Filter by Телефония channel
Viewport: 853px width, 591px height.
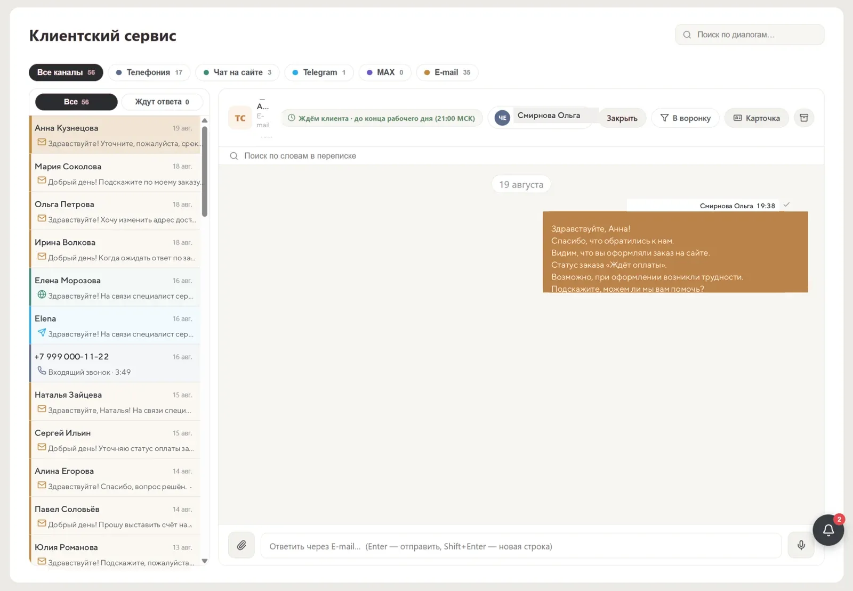click(149, 72)
